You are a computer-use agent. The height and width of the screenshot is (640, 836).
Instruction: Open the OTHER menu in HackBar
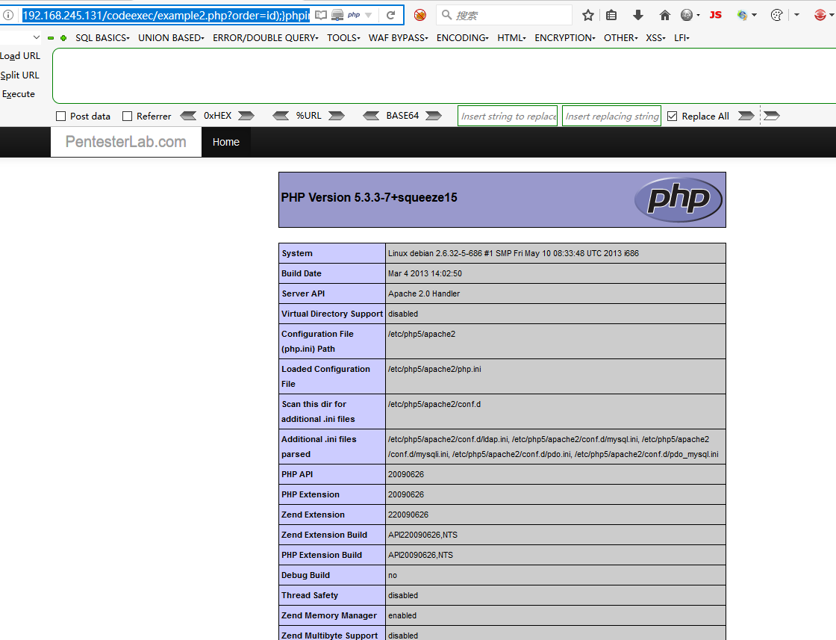(x=620, y=38)
